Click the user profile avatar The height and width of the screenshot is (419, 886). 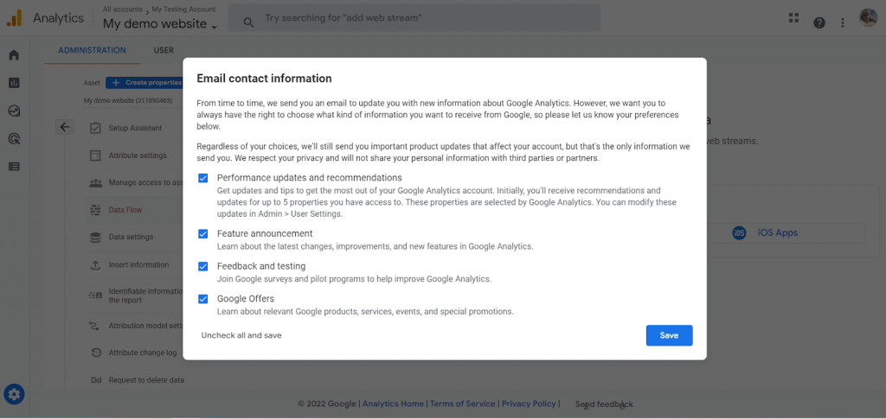click(868, 18)
